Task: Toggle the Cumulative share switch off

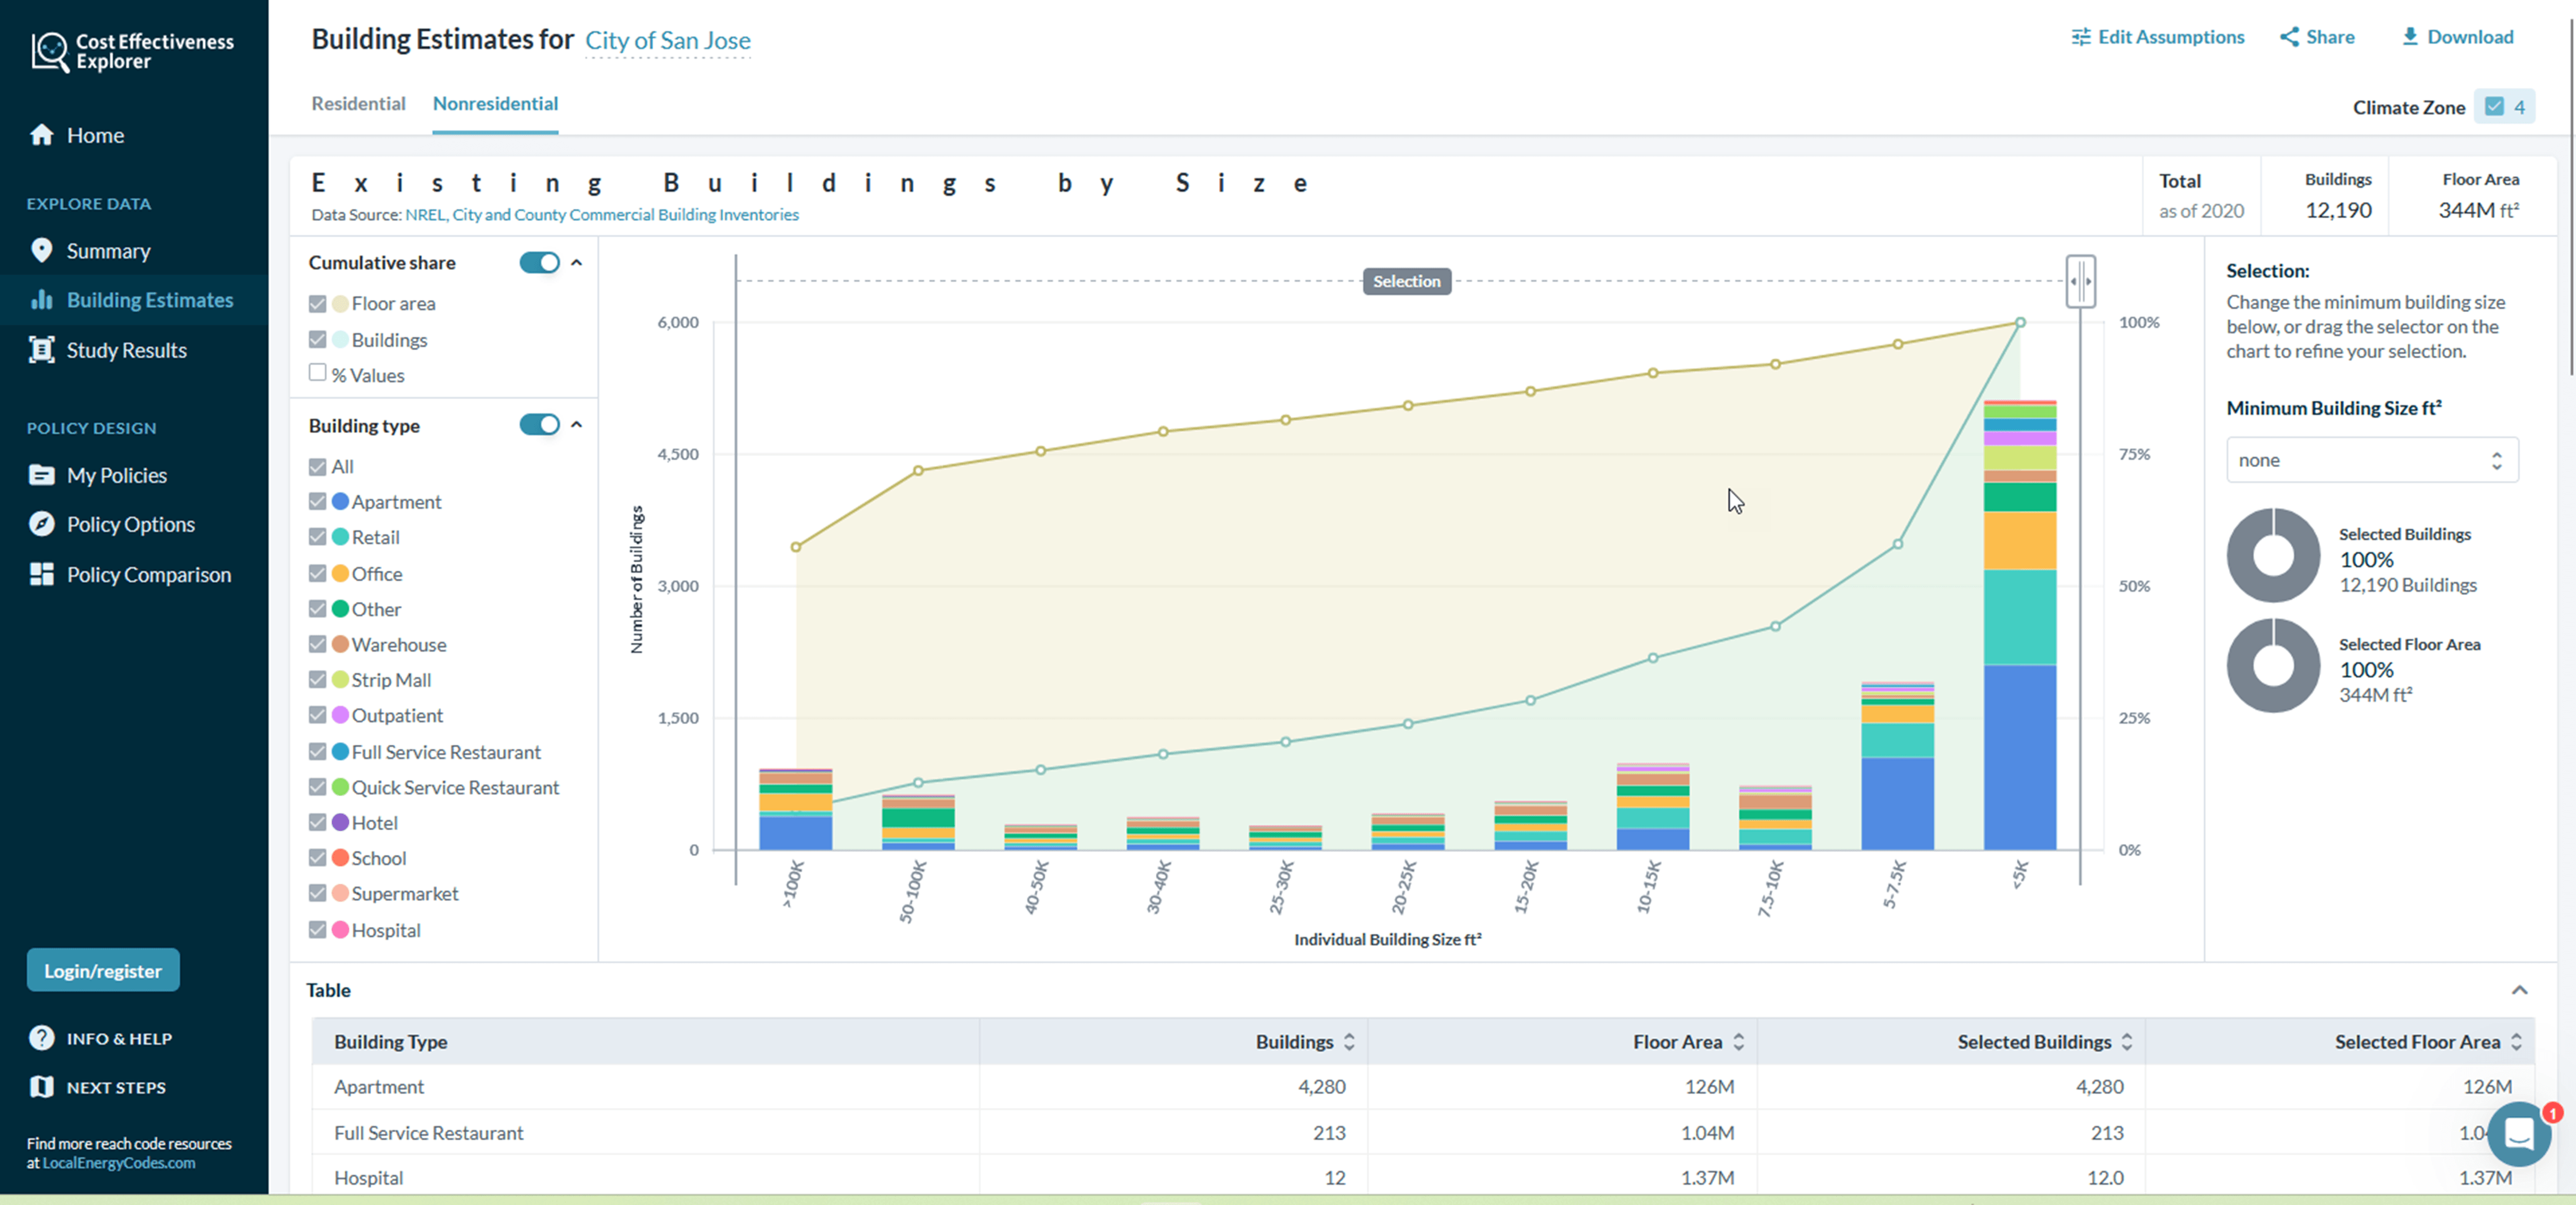Action: (540, 262)
